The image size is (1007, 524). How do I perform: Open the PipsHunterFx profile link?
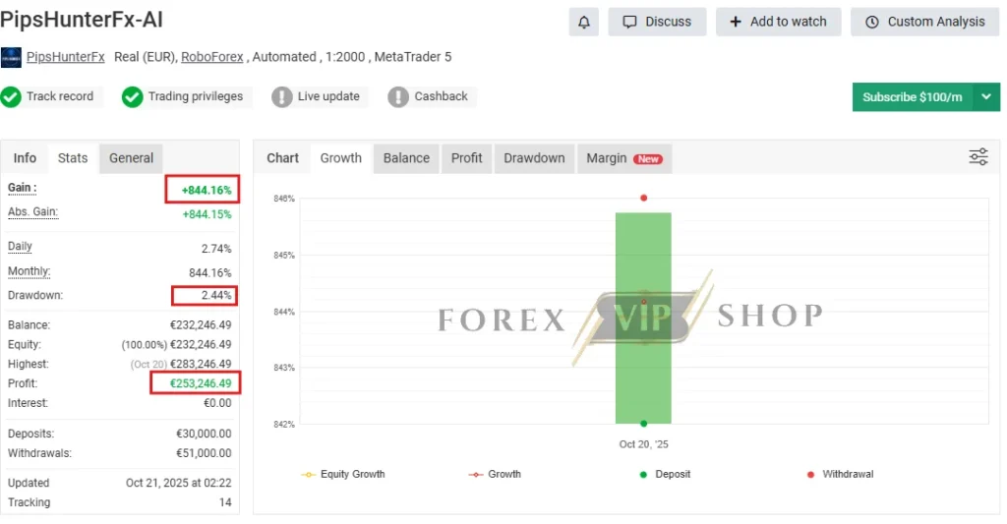pyautogui.click(x=66, y=57)
